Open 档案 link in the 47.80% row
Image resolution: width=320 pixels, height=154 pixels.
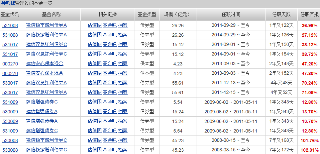123,73
